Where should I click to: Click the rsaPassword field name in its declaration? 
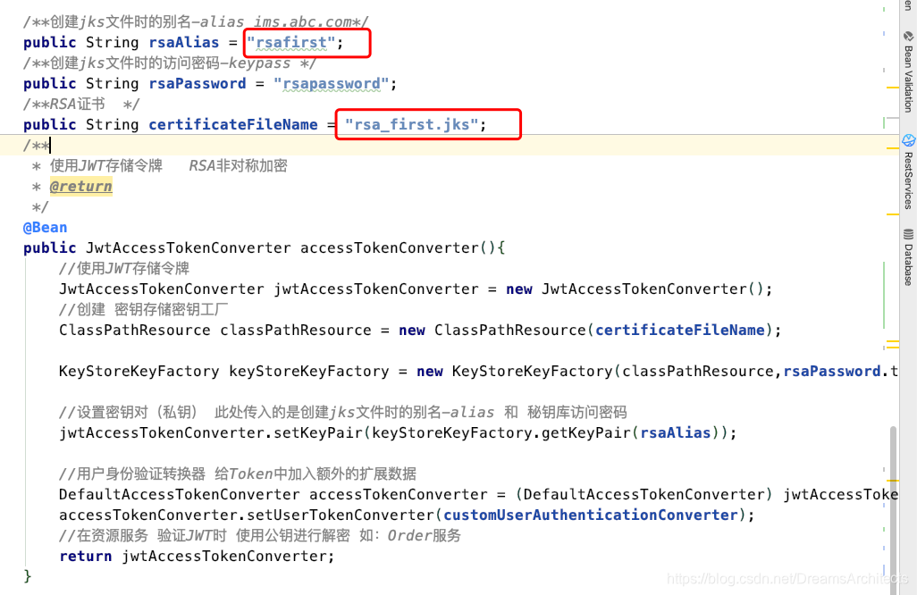click(x=198, y=84)
